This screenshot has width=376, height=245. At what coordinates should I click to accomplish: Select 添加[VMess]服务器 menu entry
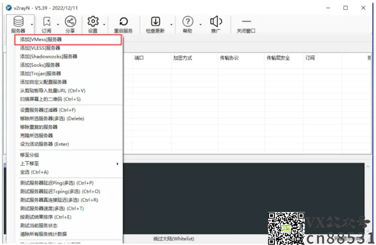pyautogui.click(x=68, y=39)
